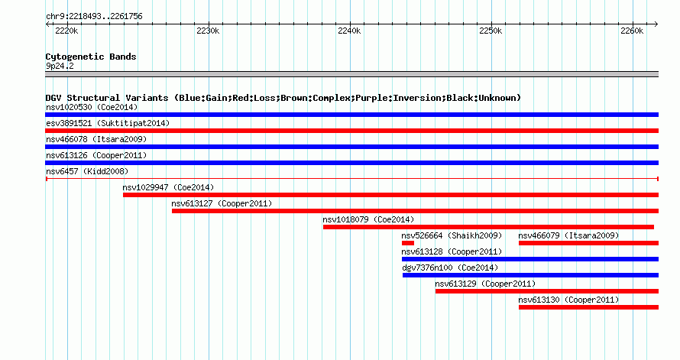680x360 pixels.
Task: Click the nsv1018079 (Coe2014) label
Action: point(368,219)
